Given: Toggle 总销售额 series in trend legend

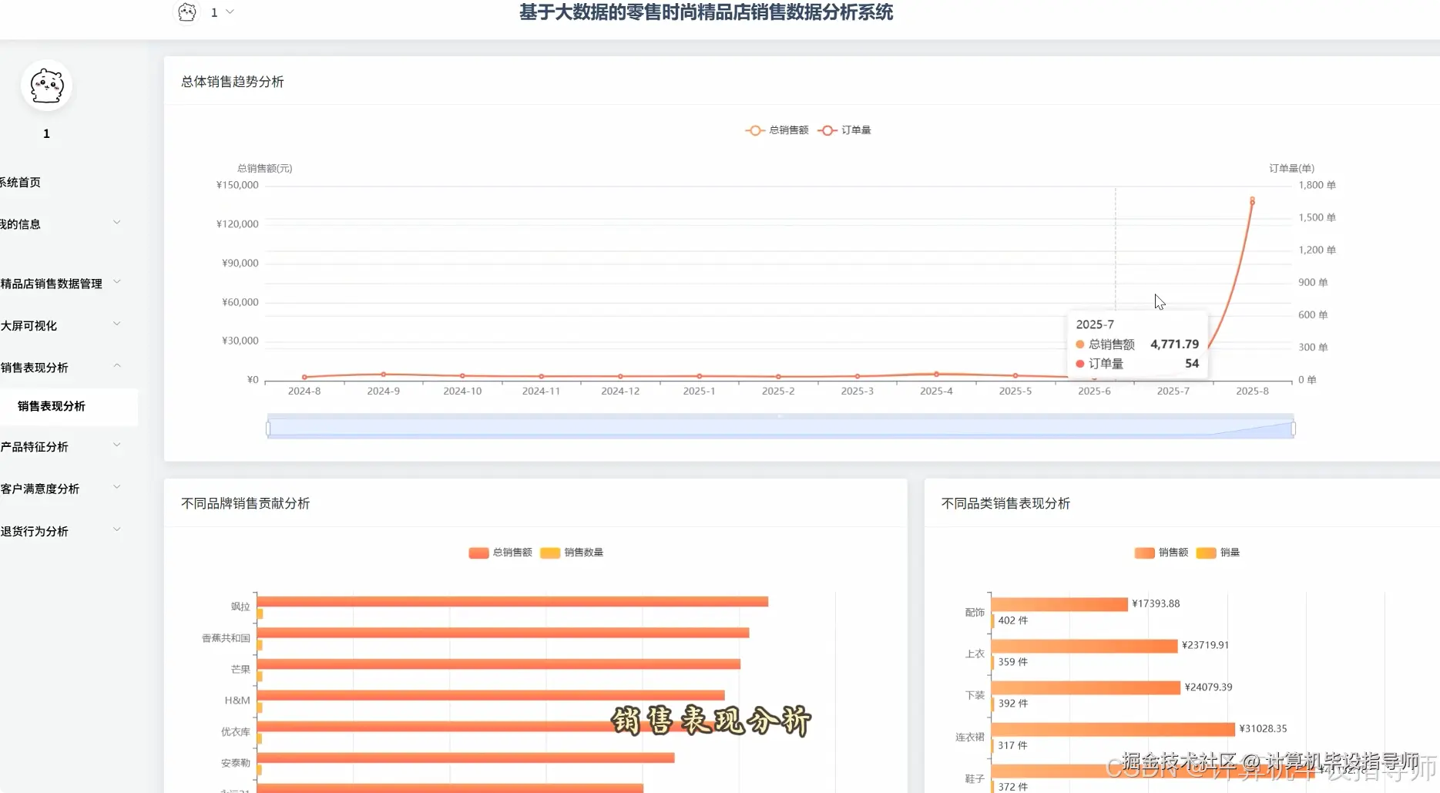Looking at the screenshot, I should [777, 130].
